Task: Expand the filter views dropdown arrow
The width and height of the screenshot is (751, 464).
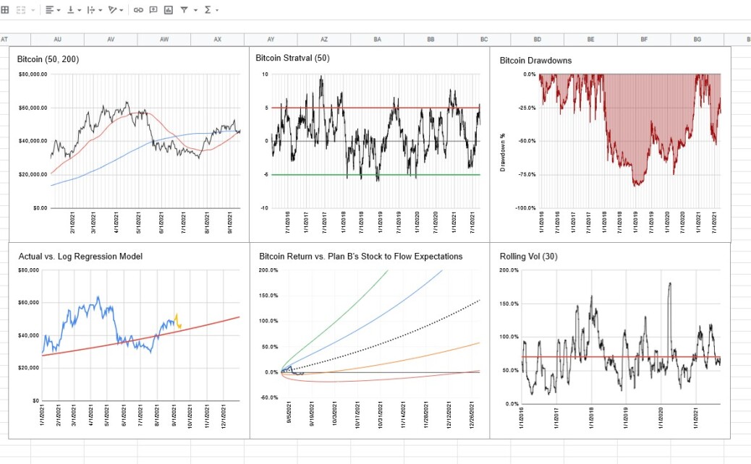Action: point(195,10)
